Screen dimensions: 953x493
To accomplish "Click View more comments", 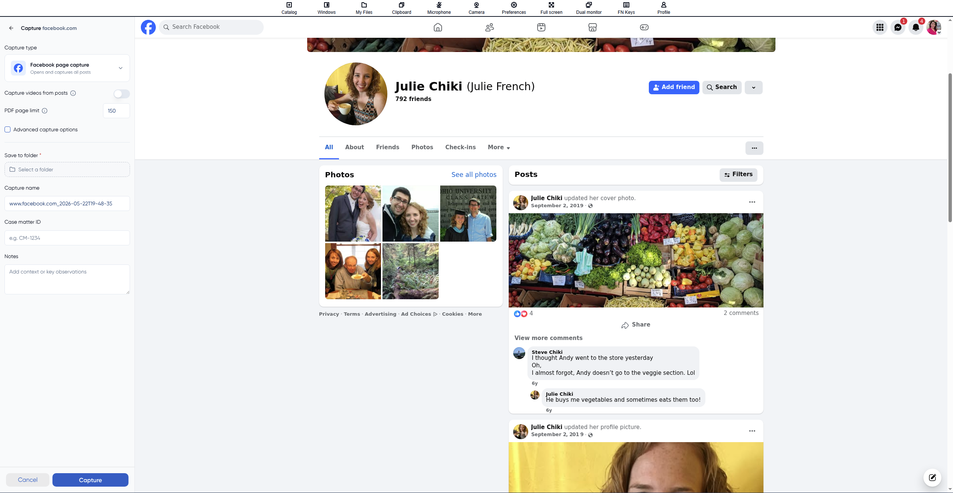I will tap(548, 338).
